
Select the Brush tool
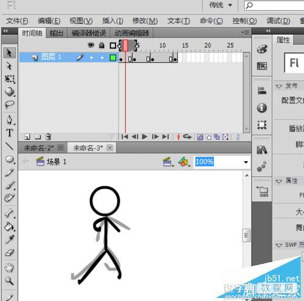pos(10,185)
